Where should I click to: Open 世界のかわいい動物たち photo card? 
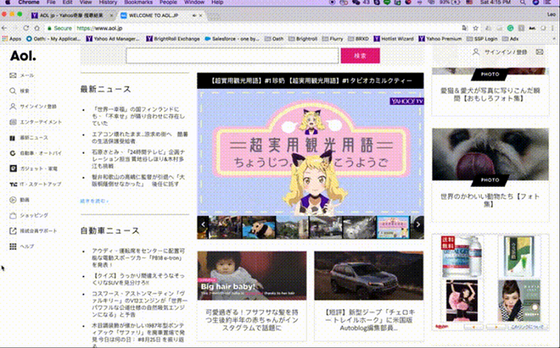[x=491, y=175]
